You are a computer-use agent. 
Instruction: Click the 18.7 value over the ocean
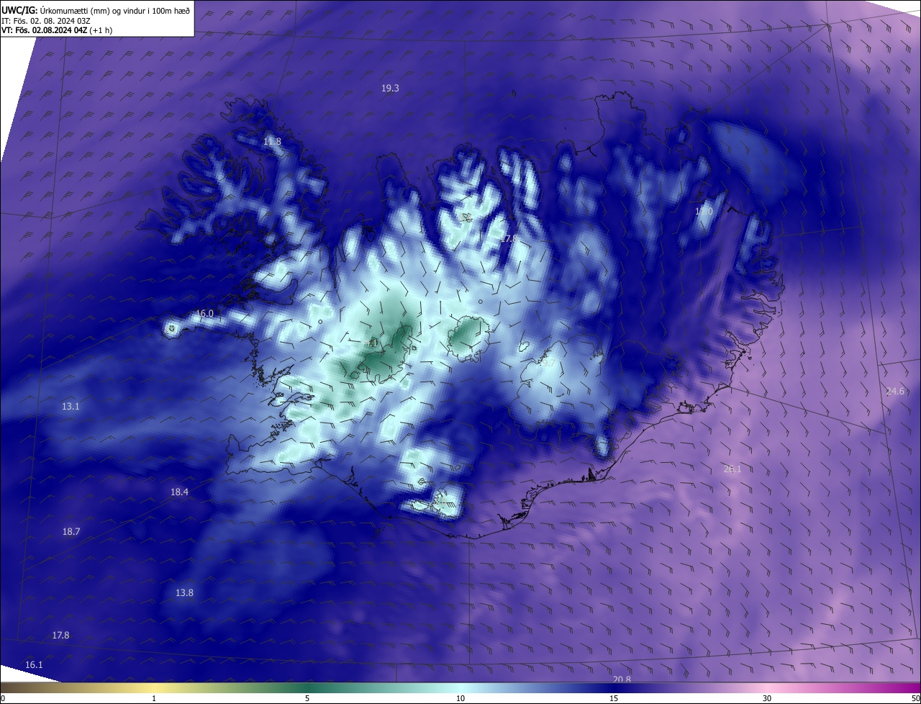(x=71, y=531)
